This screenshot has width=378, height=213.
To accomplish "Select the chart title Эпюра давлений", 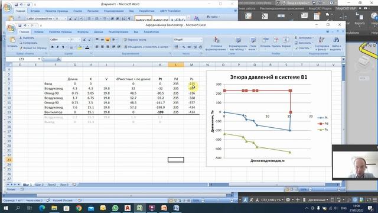I will click(x=269, y=78).
